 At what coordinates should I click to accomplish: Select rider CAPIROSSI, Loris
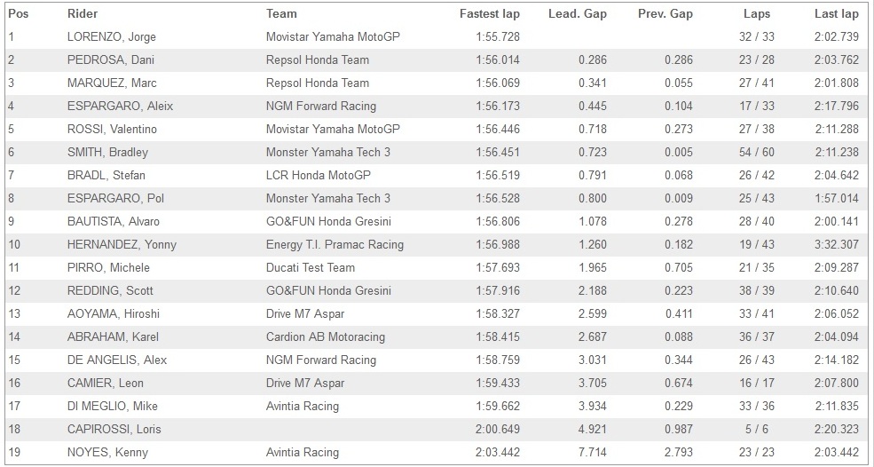click(x=112, y=429)
